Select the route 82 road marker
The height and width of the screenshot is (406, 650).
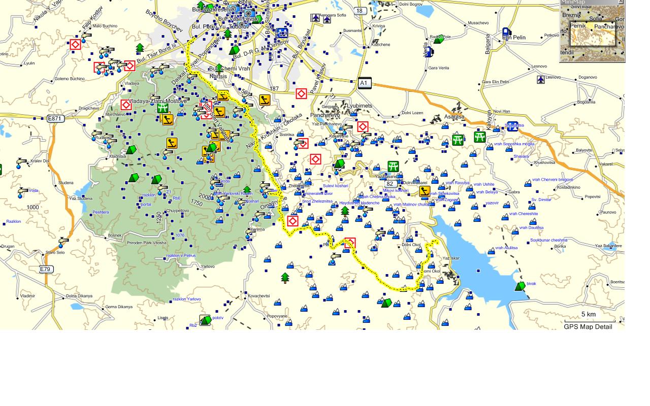tap(390, 184)
